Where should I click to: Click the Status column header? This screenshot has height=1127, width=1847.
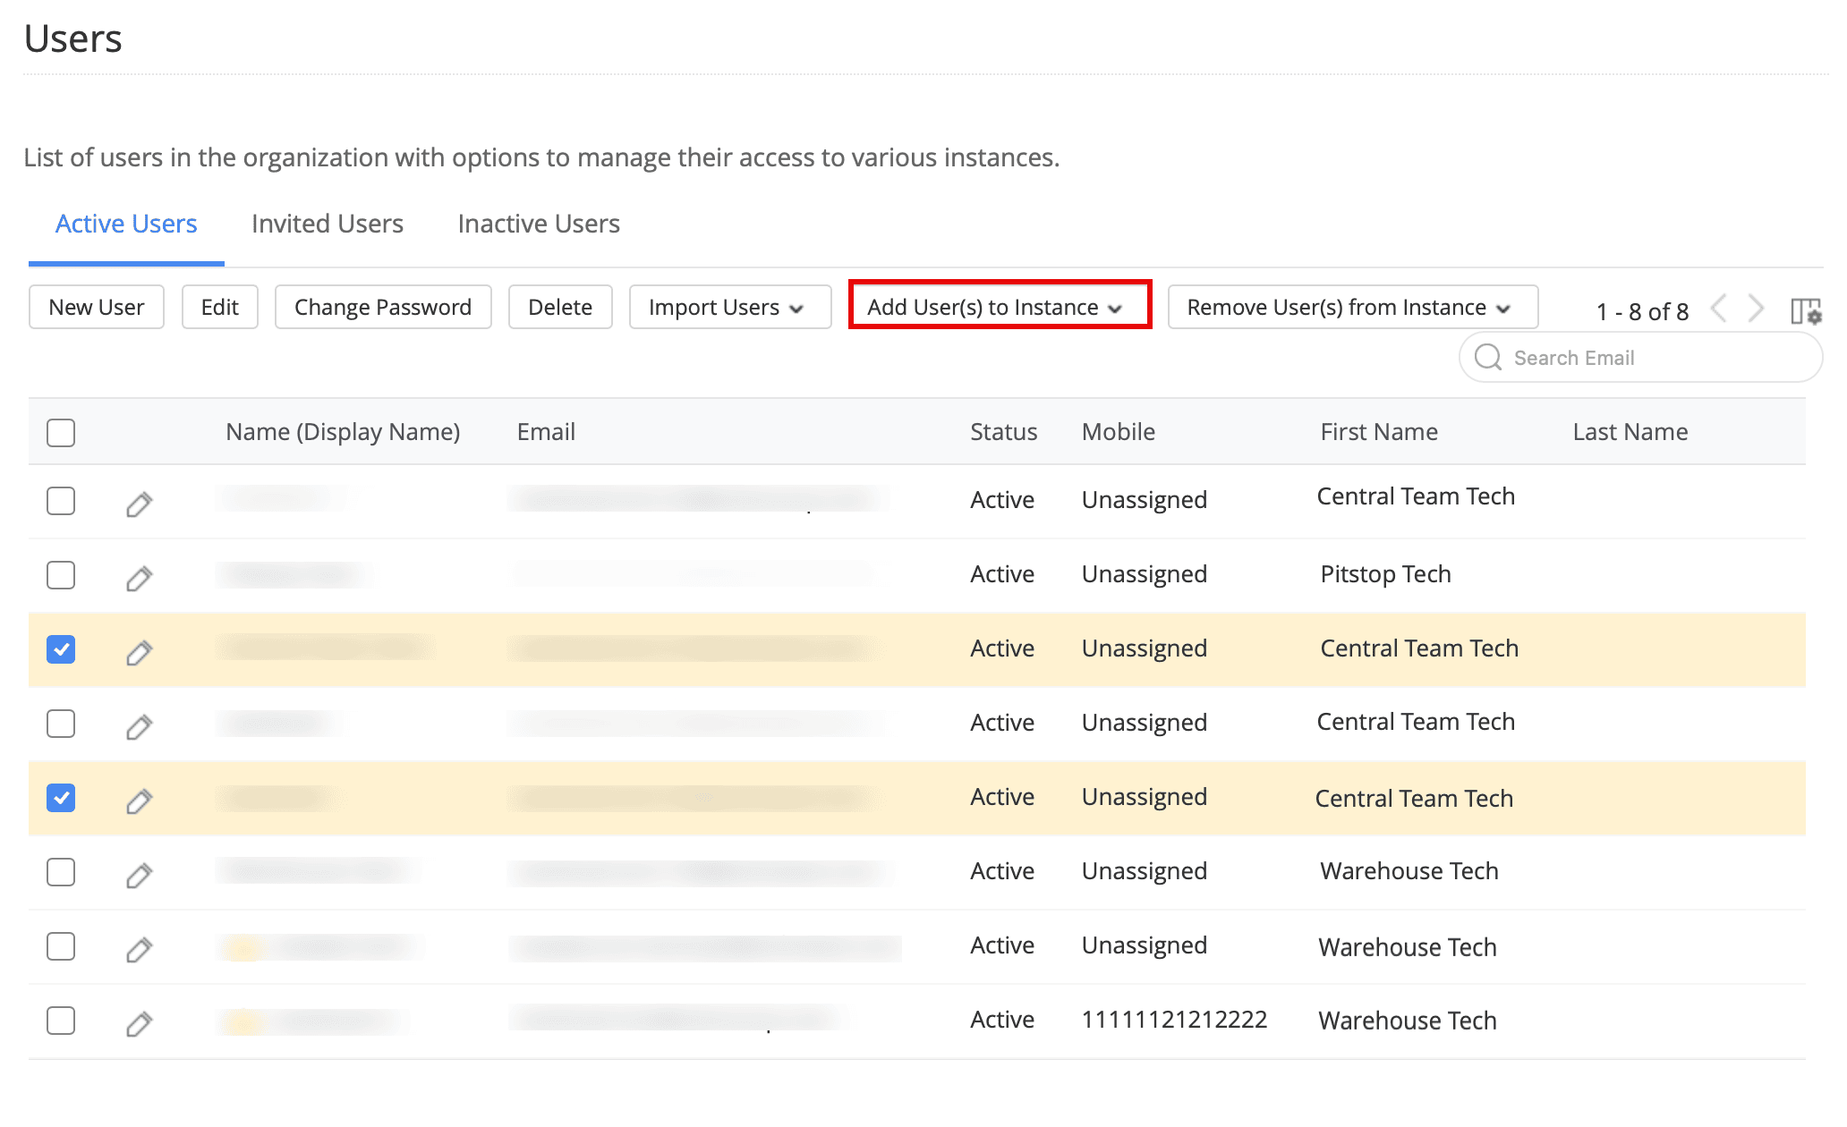pos(1003,432)
